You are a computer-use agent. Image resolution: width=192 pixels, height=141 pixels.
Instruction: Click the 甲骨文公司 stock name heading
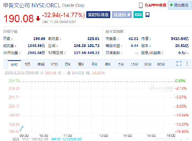click(16, 6)
